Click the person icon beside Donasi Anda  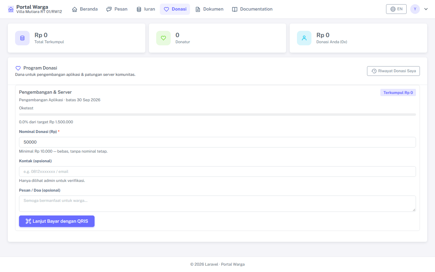(x=304, y=38)
